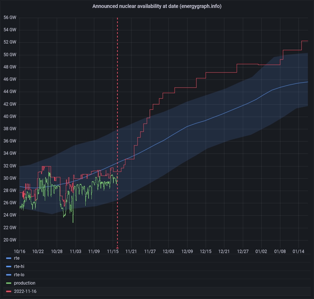Viewport: 314px width, 299px height.
Task: Click the rte-lo legend color swatch
Action: tap(9, 275)
